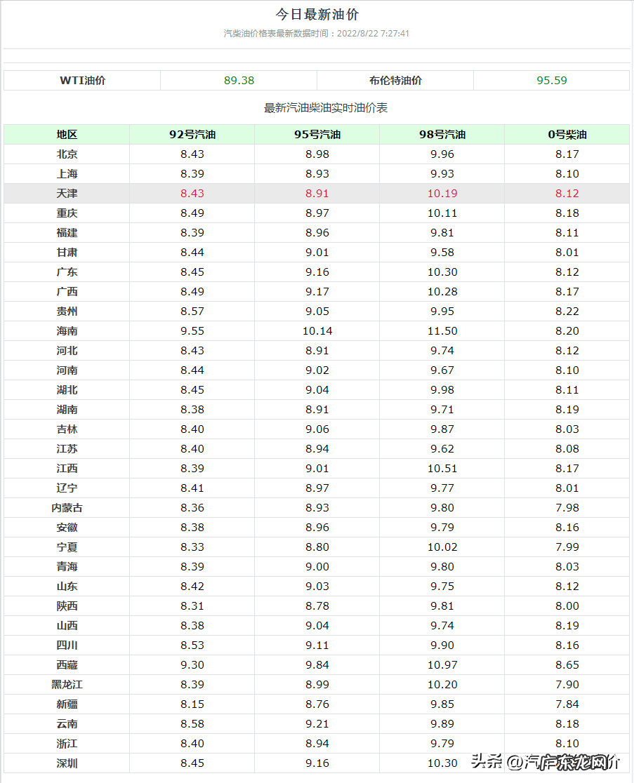Click the 92号汽油 column header

tap(192, 135)
